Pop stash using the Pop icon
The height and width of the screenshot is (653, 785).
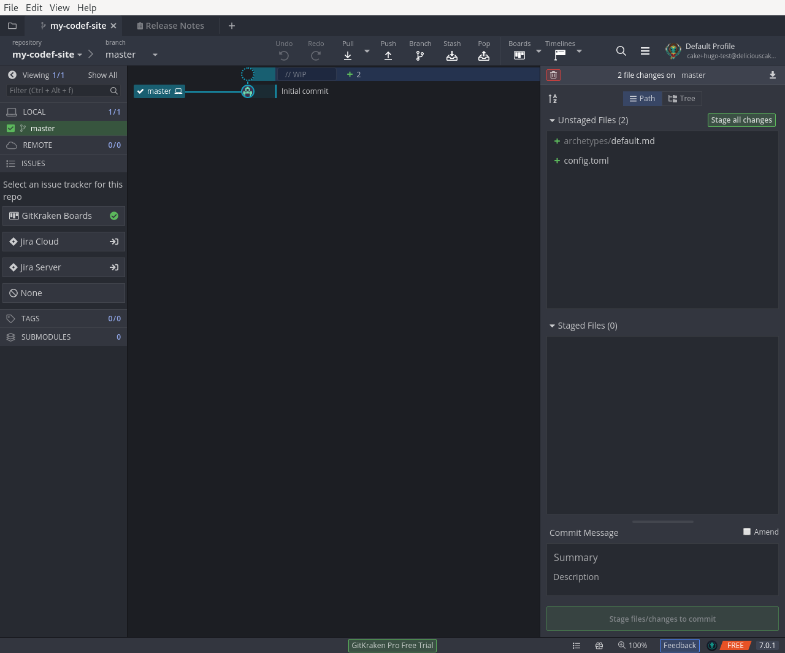(484, 56)
